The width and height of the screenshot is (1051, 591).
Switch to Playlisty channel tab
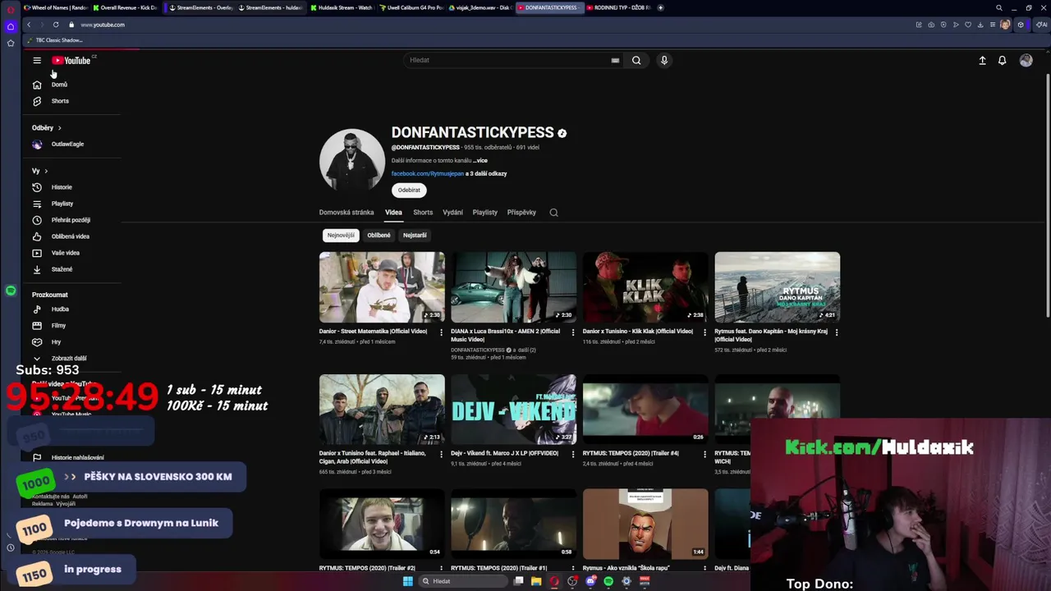pos(484,213)
